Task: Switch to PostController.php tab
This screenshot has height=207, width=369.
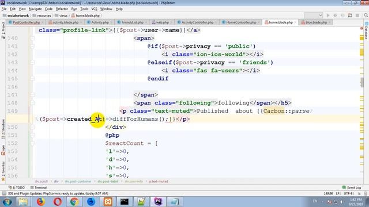Action: [26, 22]
